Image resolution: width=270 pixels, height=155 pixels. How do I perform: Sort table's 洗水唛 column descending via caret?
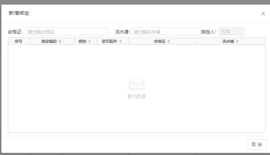tap(237, 42)
